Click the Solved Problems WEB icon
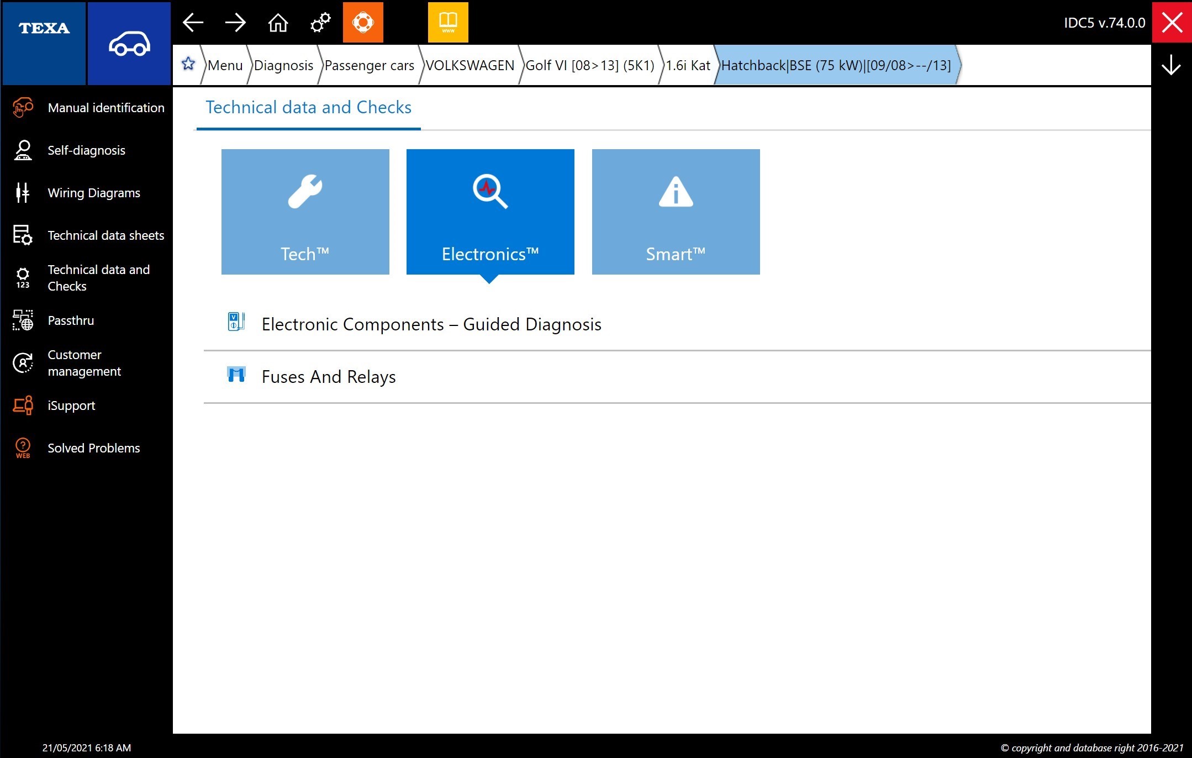This screenshot has width=1192, height=758. pos(23,448)
